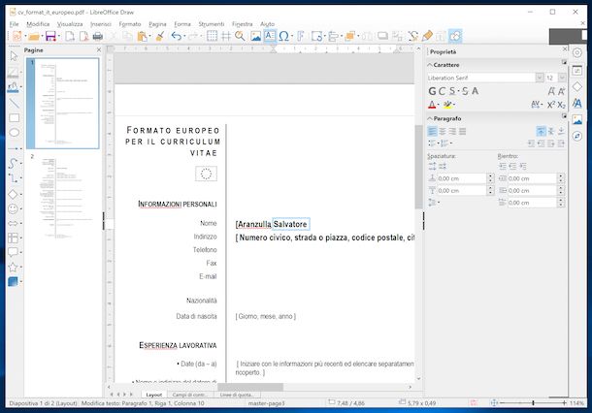Select the Ellipse shape tool
This screenshot has height=413, width=592.
14,133
